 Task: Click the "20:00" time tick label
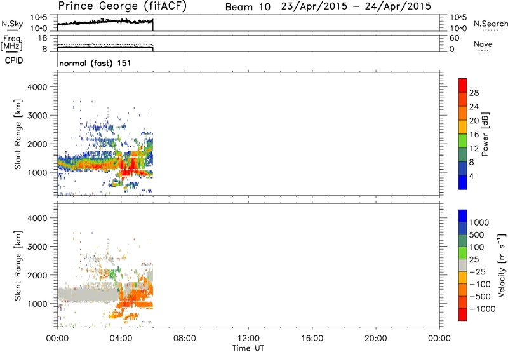[376, 339]
